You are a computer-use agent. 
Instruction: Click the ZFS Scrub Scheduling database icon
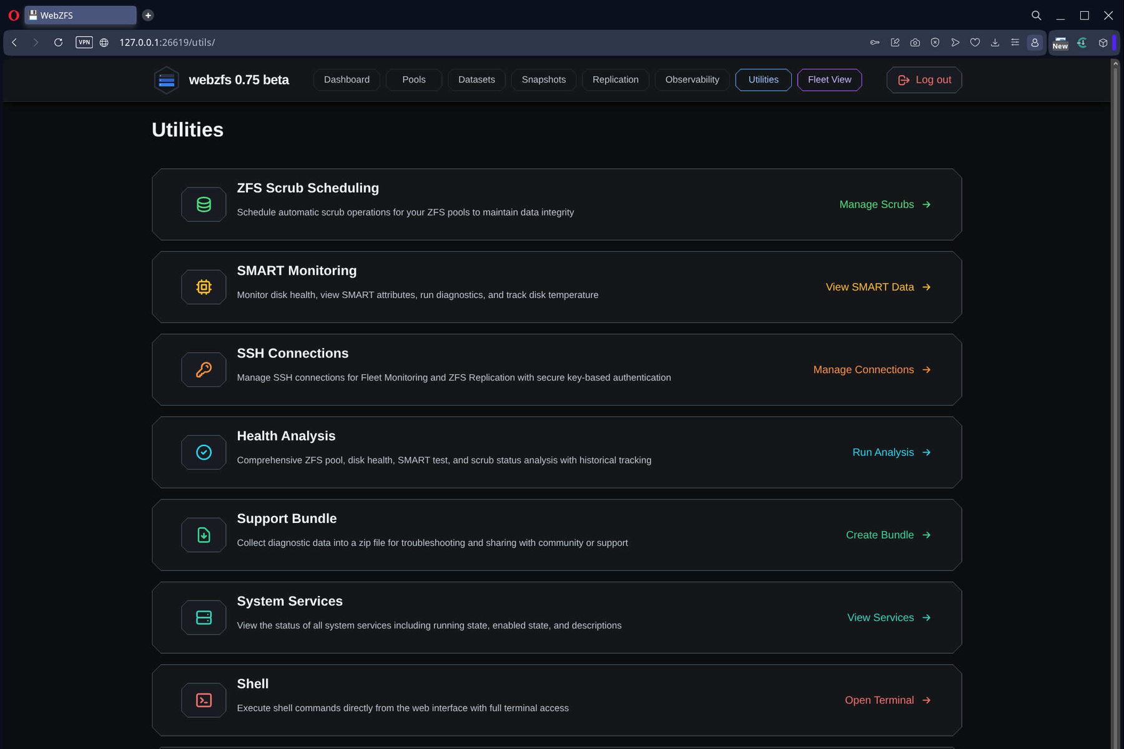[204, 204]
